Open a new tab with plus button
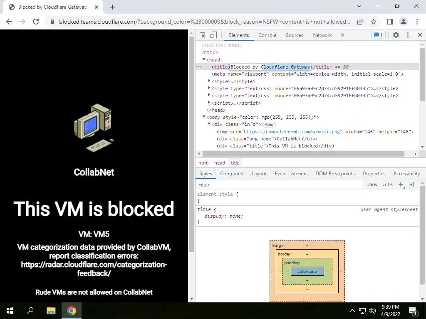This screenshot has width=426, height=319. point(112,7)
